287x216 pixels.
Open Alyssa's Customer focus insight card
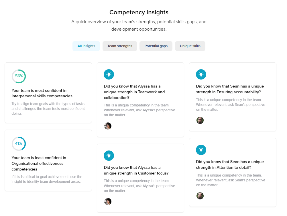coord(140,177)
